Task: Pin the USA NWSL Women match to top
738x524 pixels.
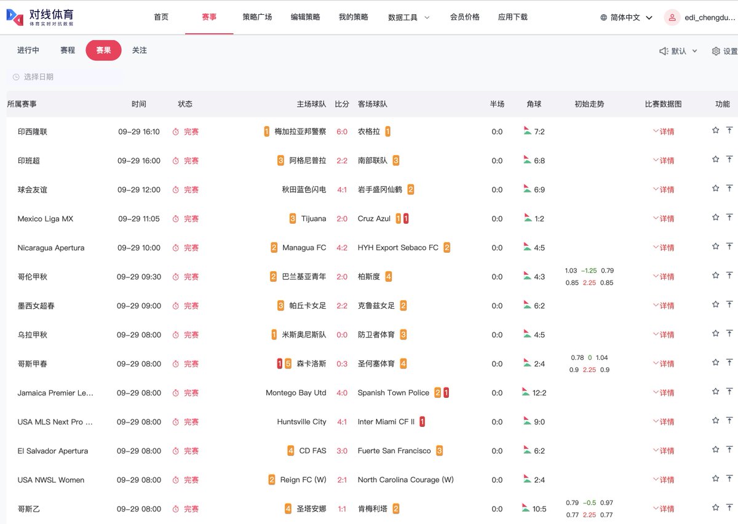Action: [729, 478]
